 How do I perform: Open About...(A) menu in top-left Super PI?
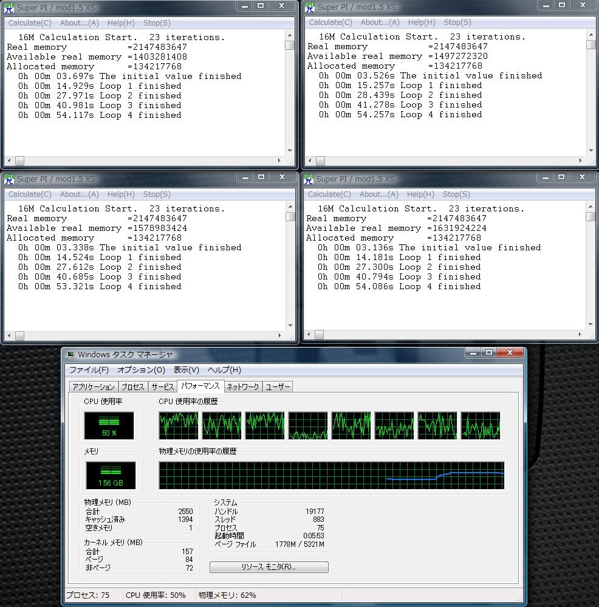(80, 23)
